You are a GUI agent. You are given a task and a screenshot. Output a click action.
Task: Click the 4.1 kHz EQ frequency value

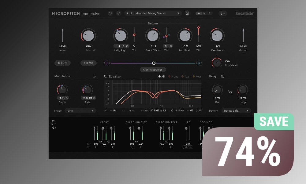(x=180, y=110)
